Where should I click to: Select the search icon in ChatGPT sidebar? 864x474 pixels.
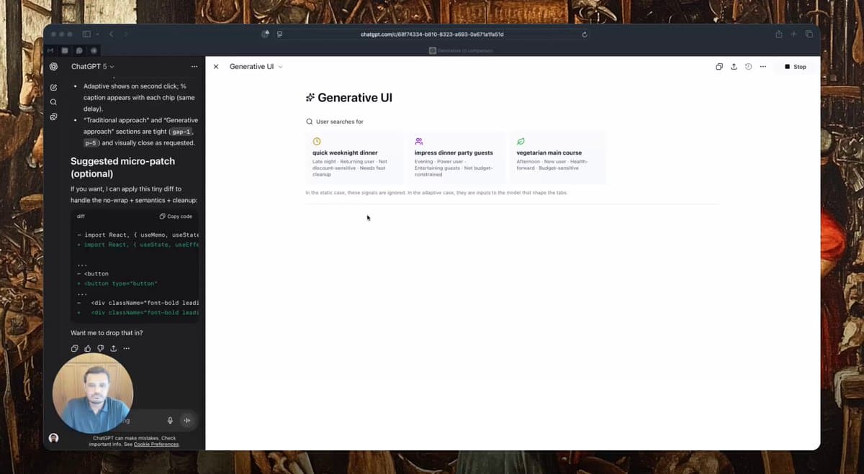(x=53, y=101)
